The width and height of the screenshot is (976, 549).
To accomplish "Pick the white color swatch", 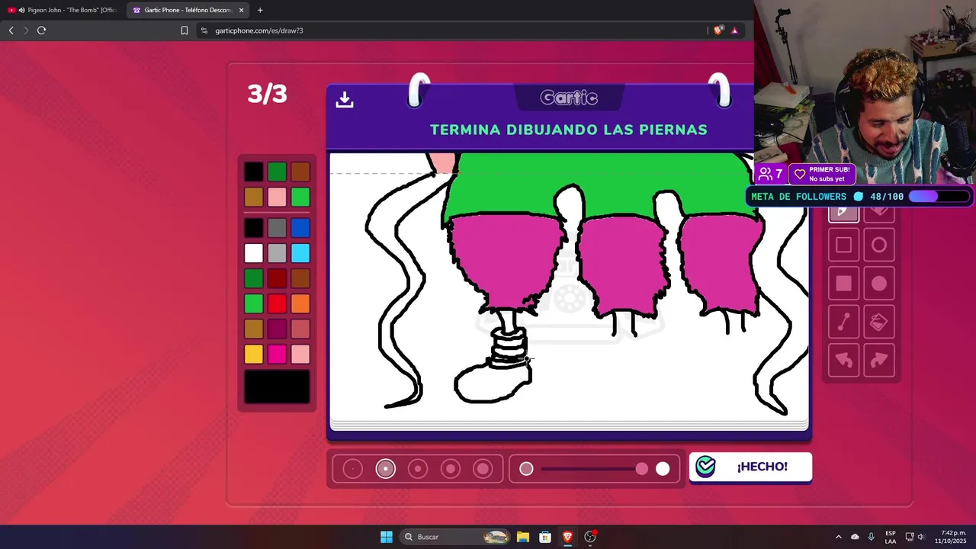I will pyautogui.click(x=254, y=253).
